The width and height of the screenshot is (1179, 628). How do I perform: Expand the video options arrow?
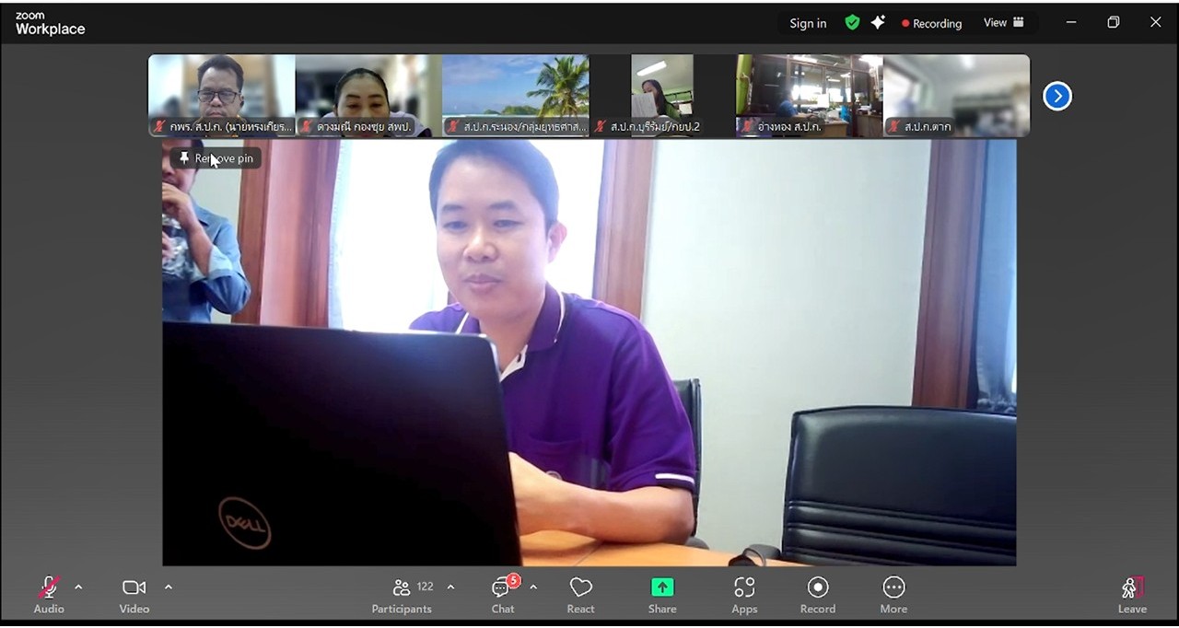(168, 587)
